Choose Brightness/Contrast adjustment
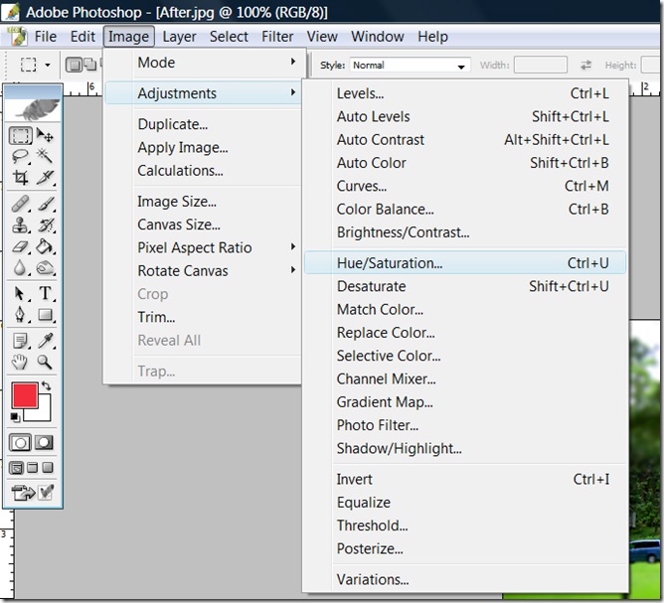The height and width of the screenshot is (603, 664). tap(465, 232)
